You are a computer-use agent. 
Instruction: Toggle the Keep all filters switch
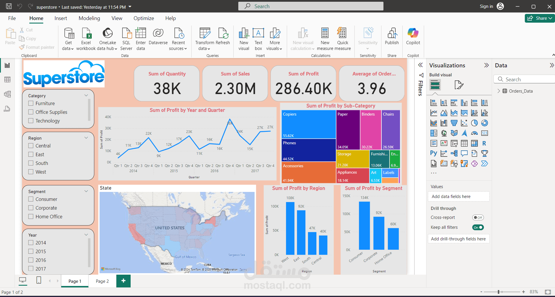click(x=478, y=227)
